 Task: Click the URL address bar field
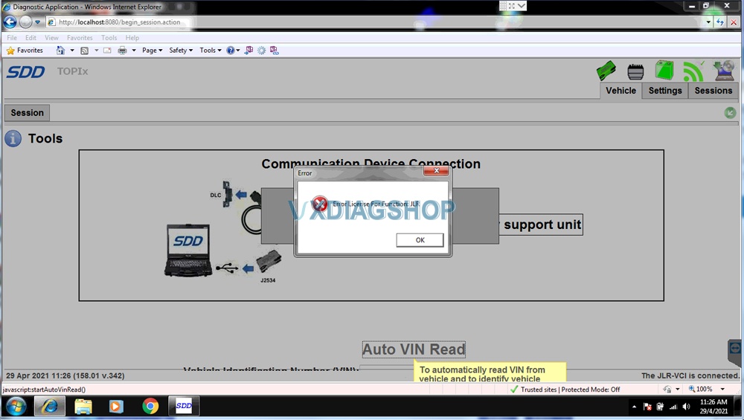375,22
